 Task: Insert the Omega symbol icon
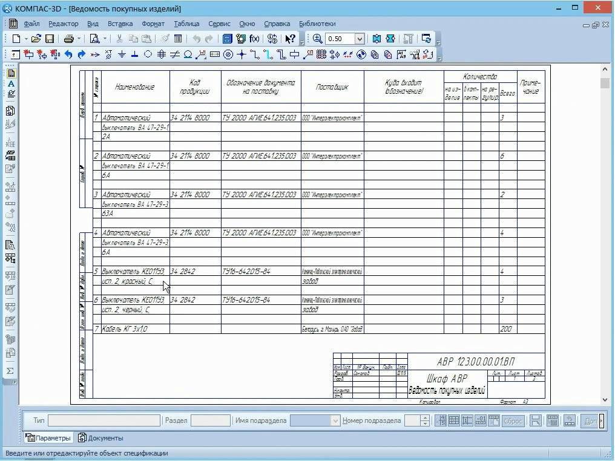tap(188, 54)
